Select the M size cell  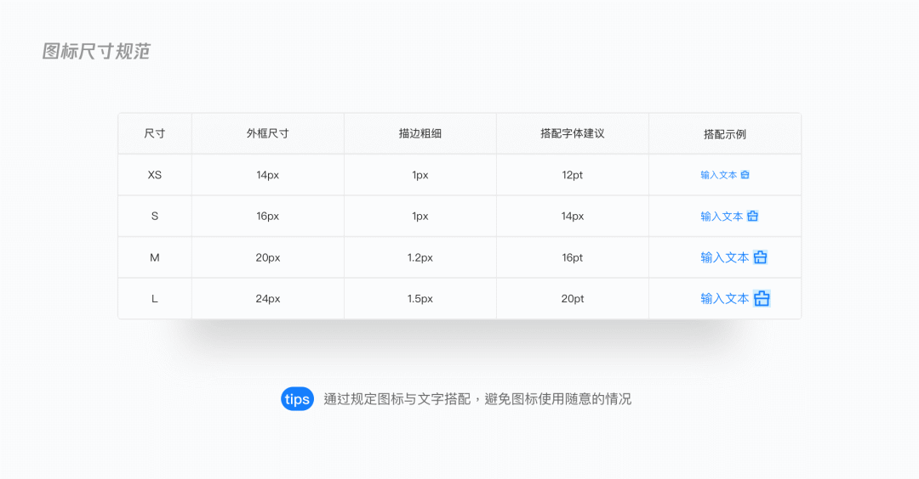155,257
